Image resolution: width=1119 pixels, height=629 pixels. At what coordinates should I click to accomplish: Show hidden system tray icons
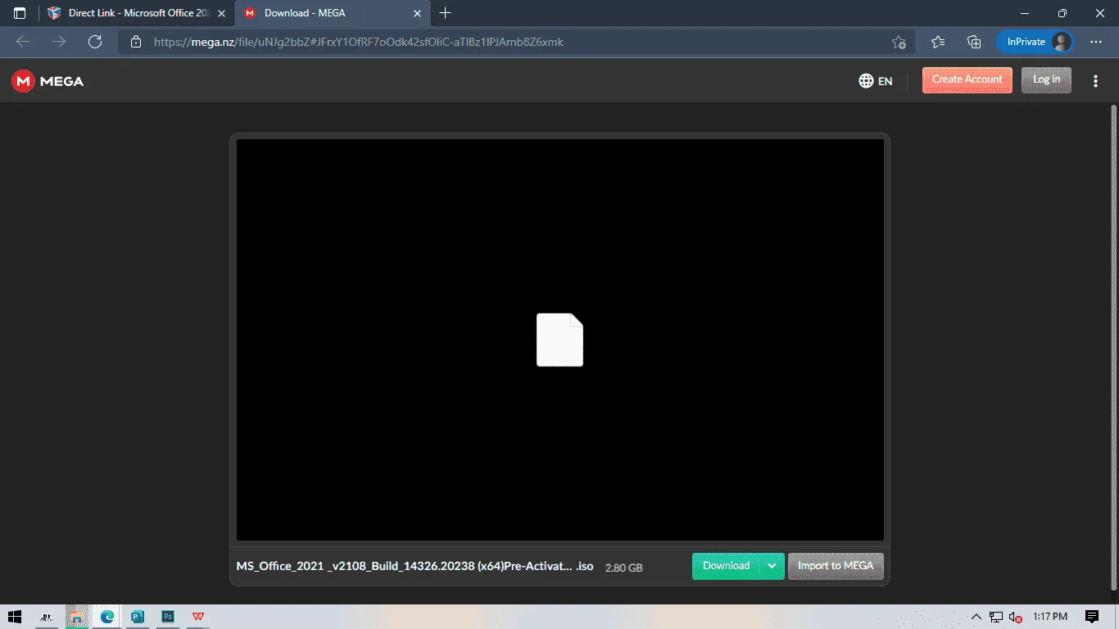tap(976, 617)
